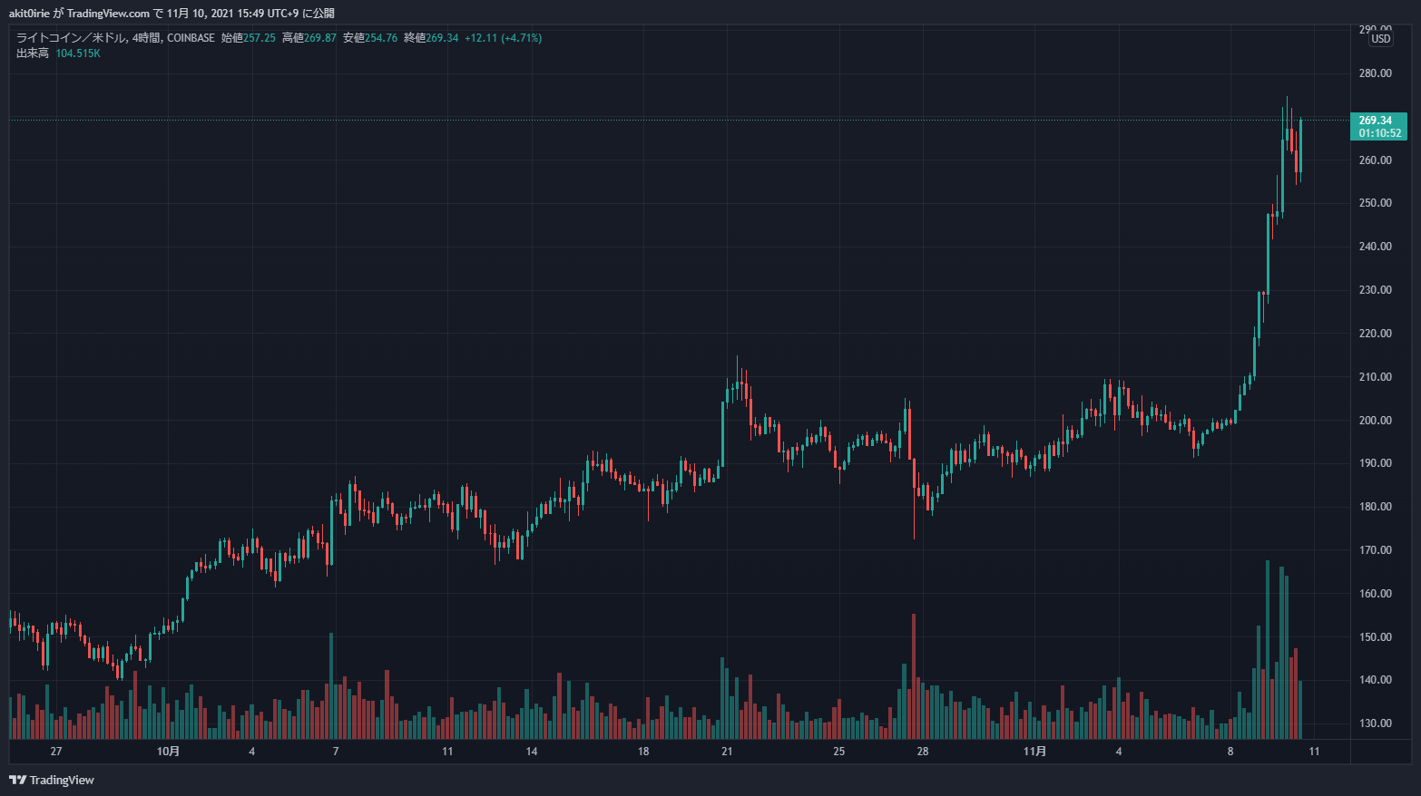Click the 280.00 price axis label
This screenshot has width=1421, height=796.
click(x=1375, y=73)
